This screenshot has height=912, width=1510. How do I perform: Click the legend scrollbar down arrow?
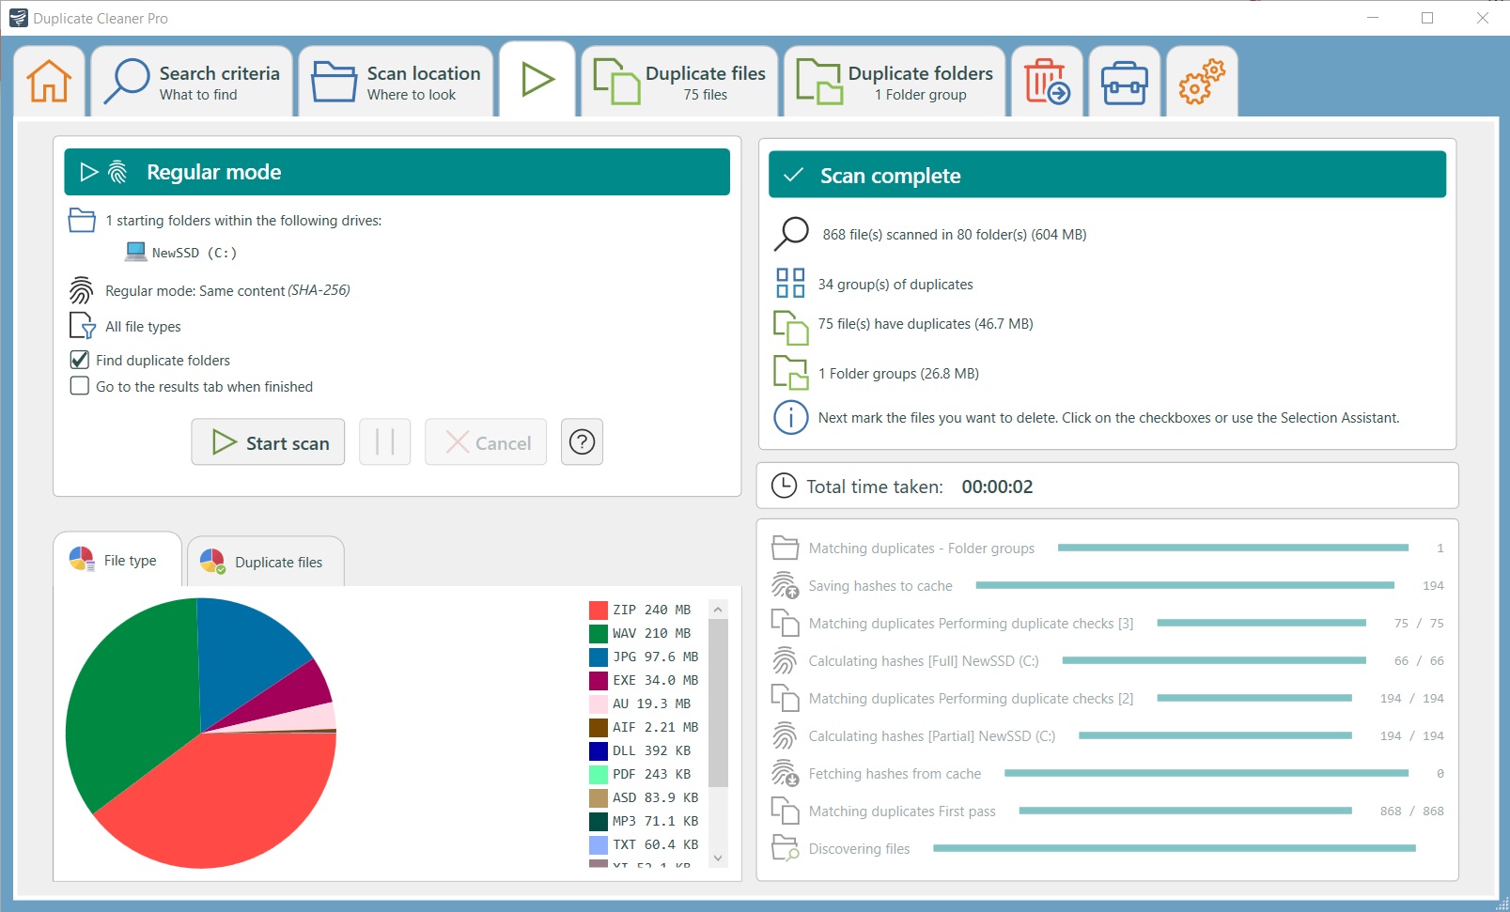717,858
